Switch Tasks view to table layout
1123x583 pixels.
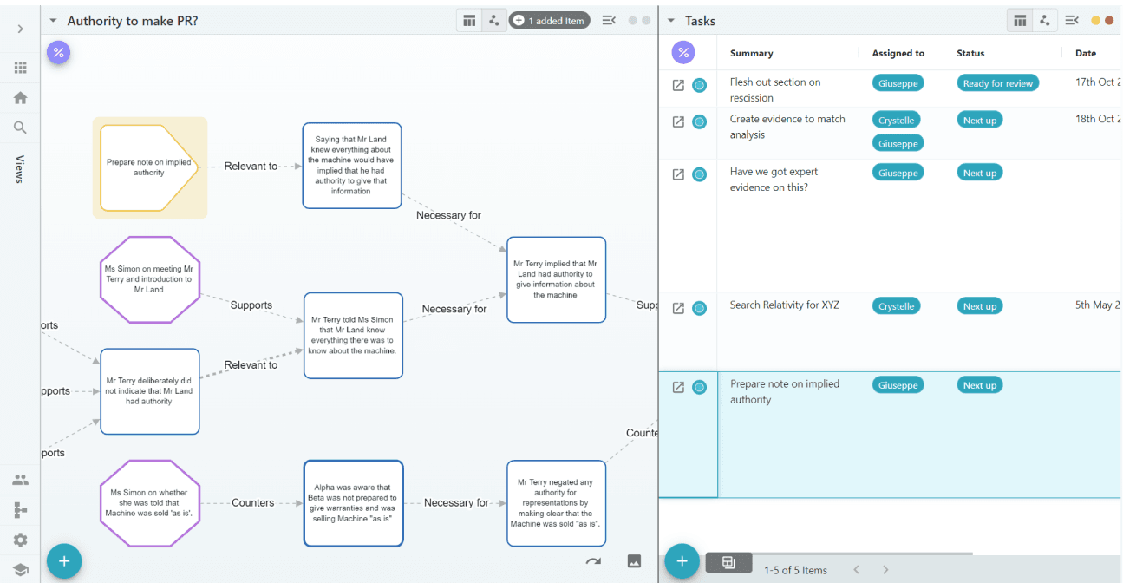pos(1020,21)
